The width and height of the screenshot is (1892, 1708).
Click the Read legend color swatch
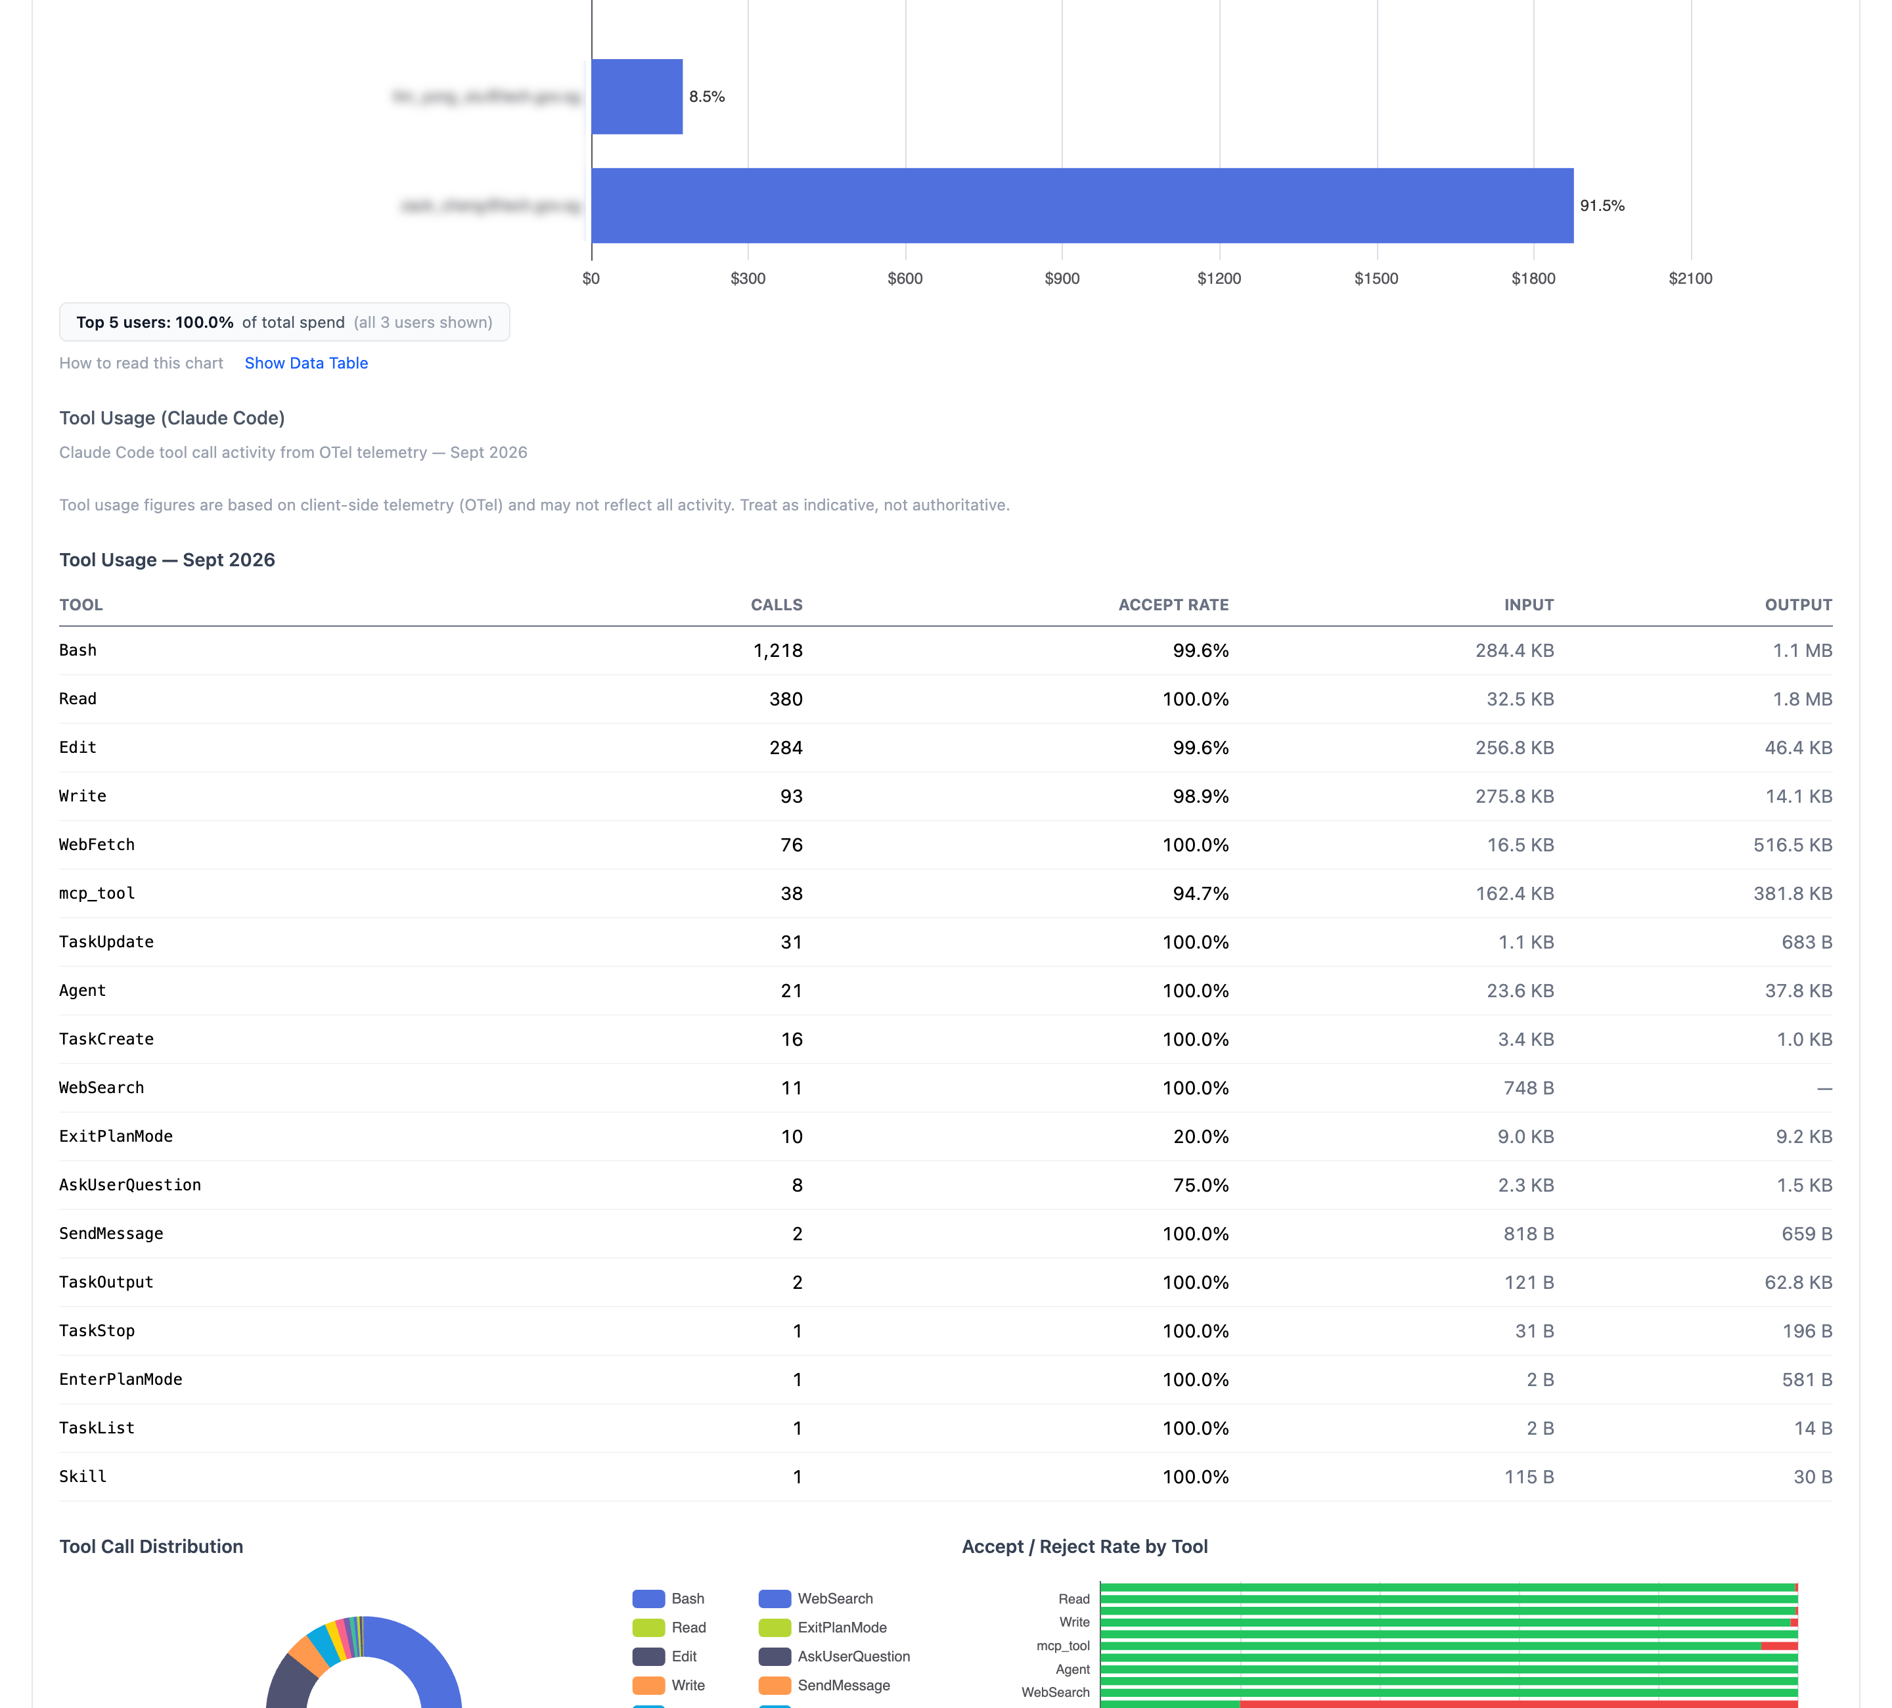pos(648,1627)
